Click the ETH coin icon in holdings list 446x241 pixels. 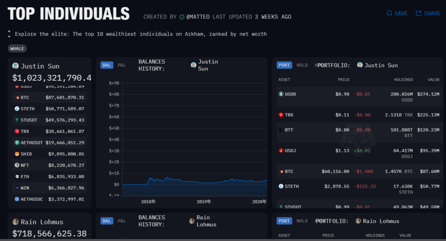[x=17, y=177]
